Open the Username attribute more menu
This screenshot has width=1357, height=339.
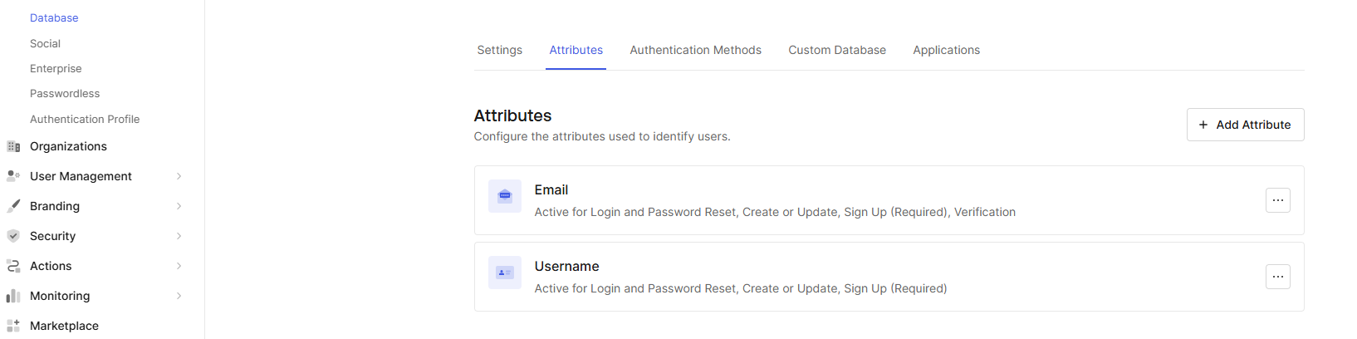pyautogui.click(x=1277, y=277)
